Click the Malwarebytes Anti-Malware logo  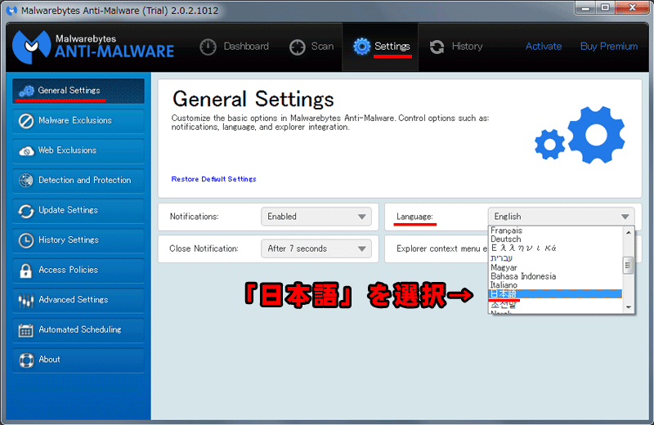[93, 47]
